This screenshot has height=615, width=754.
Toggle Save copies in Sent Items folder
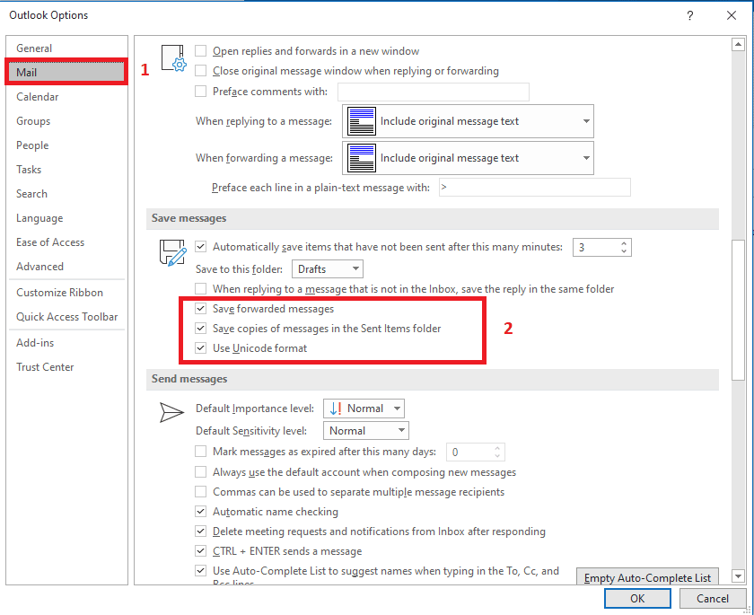pos(200,329)
